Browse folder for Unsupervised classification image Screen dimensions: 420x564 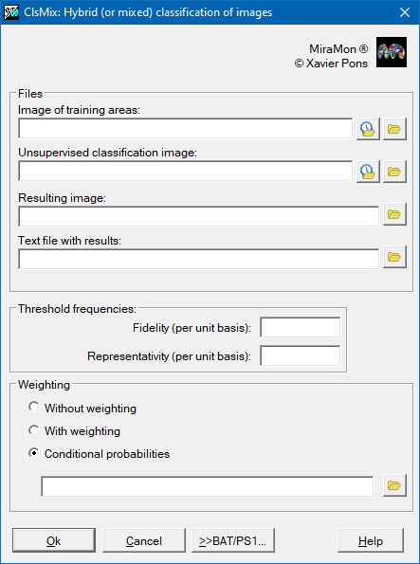pyautogui.click(x=394, y=172)
